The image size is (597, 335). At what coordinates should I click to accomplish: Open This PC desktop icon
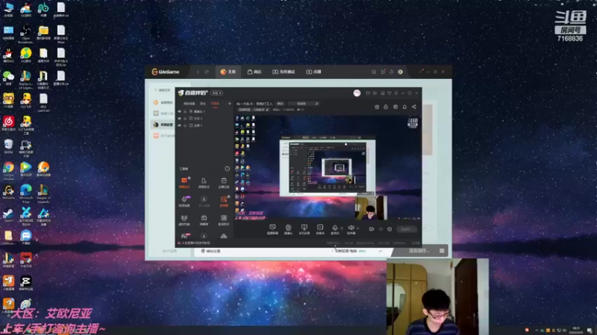pos(8,10)
